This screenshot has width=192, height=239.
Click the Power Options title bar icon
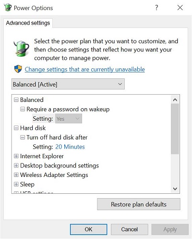tap(8, 7)
